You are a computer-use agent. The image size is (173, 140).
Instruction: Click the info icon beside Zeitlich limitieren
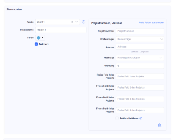click(x=141, y=118)
